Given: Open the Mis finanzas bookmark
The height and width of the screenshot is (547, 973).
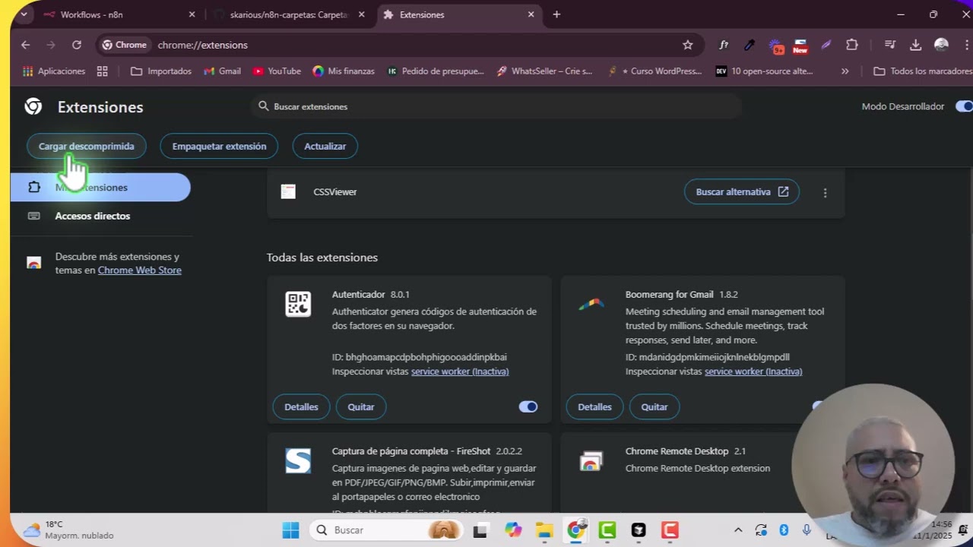Looking at the screenshot, I should click(x=344, y=71).
